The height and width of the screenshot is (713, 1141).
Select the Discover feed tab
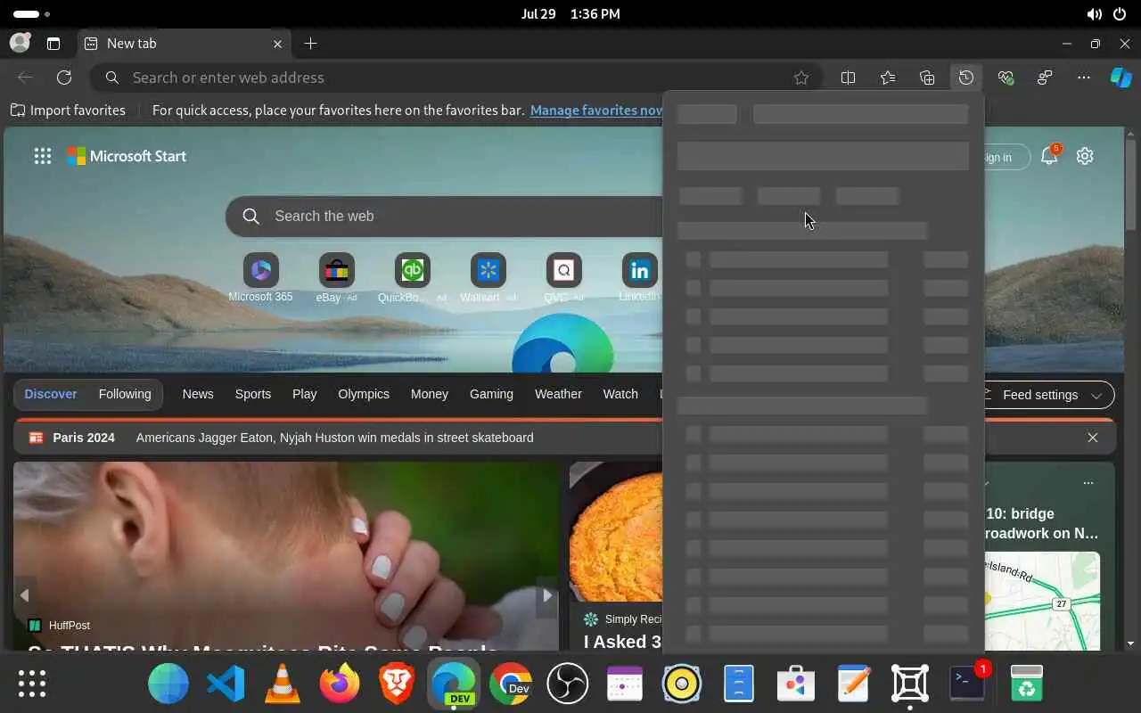point(51,394)
